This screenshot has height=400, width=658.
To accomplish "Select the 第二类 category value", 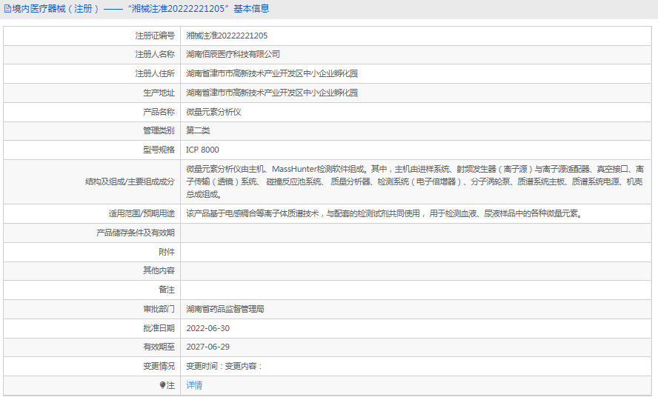I will point(198,130).
